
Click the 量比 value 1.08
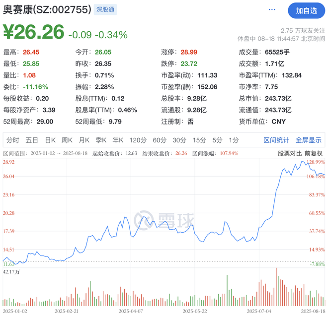pos(29,75)
